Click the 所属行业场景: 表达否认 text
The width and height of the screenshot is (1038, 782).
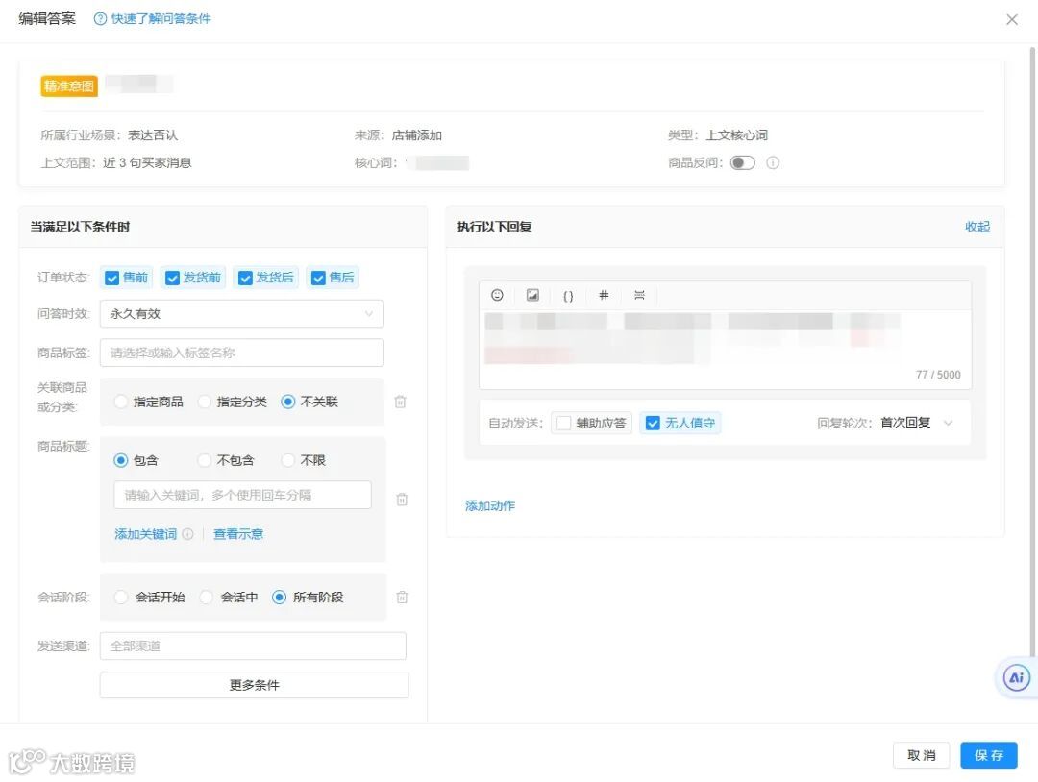(110, 134)
